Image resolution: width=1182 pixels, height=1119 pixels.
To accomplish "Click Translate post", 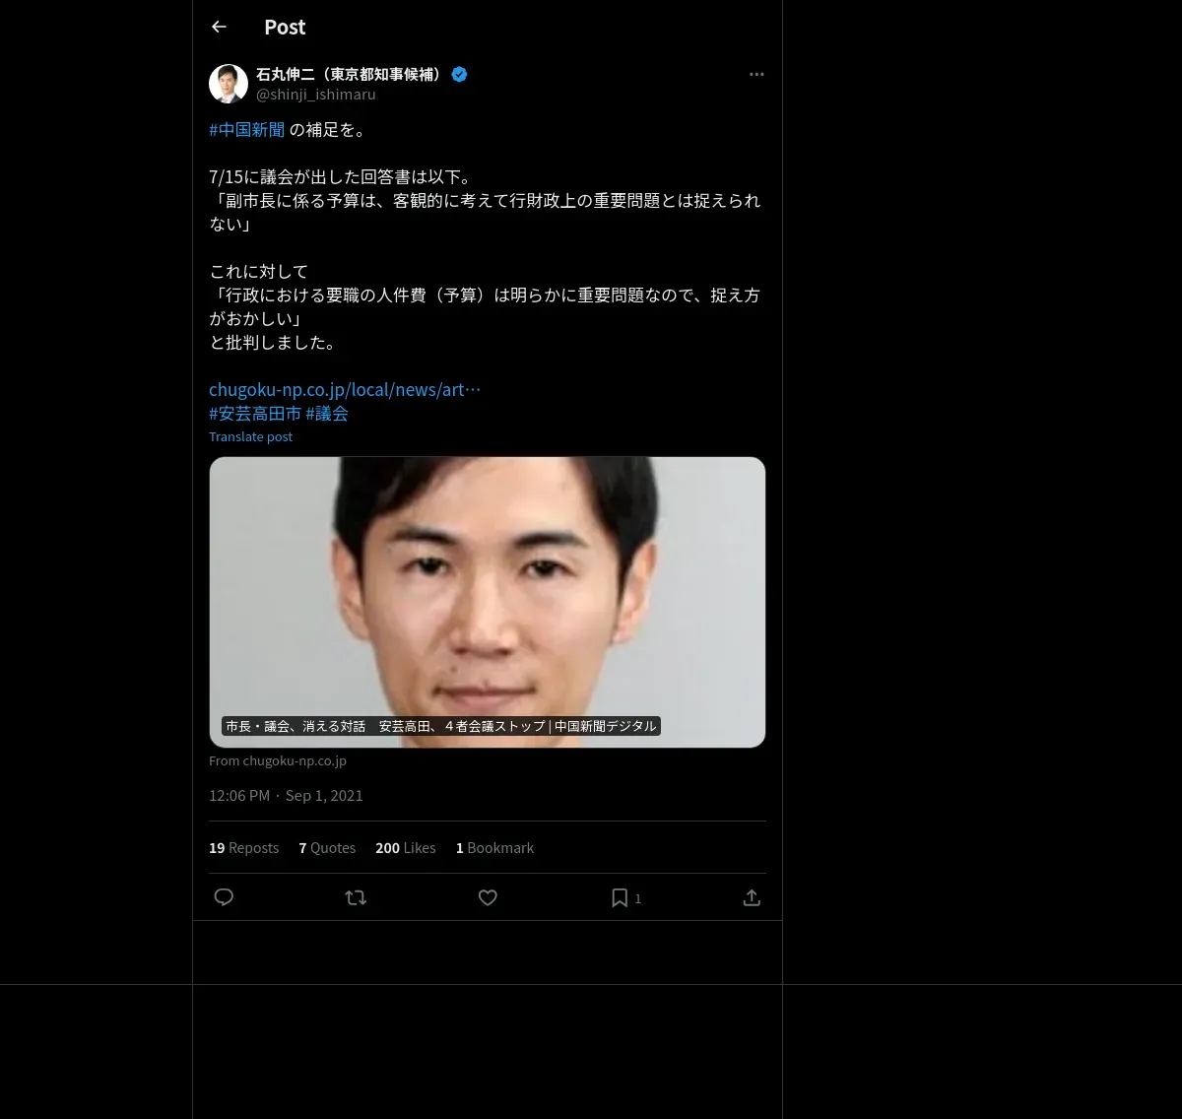I will [250, 436].
